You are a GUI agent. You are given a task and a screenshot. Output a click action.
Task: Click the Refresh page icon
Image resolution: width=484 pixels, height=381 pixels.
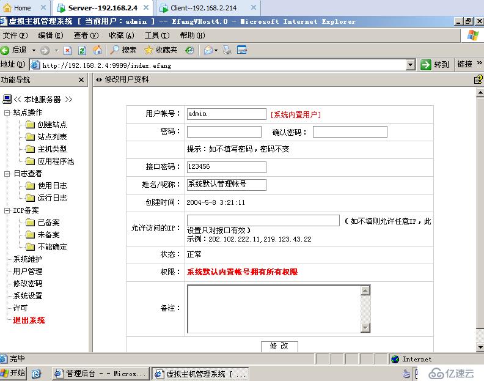[82, 50]
